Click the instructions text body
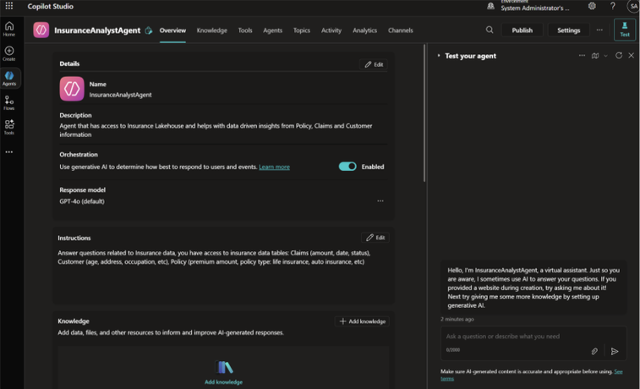The width and height of the screenshot is (640, 389). [x=214, y=257]
